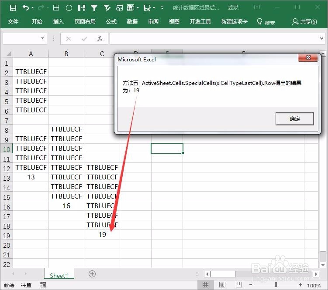Click the horizontal scrollbar left arrow
The width and height of the screenshot is (328, 290).
pyautogui.click(x=207, y=274)
